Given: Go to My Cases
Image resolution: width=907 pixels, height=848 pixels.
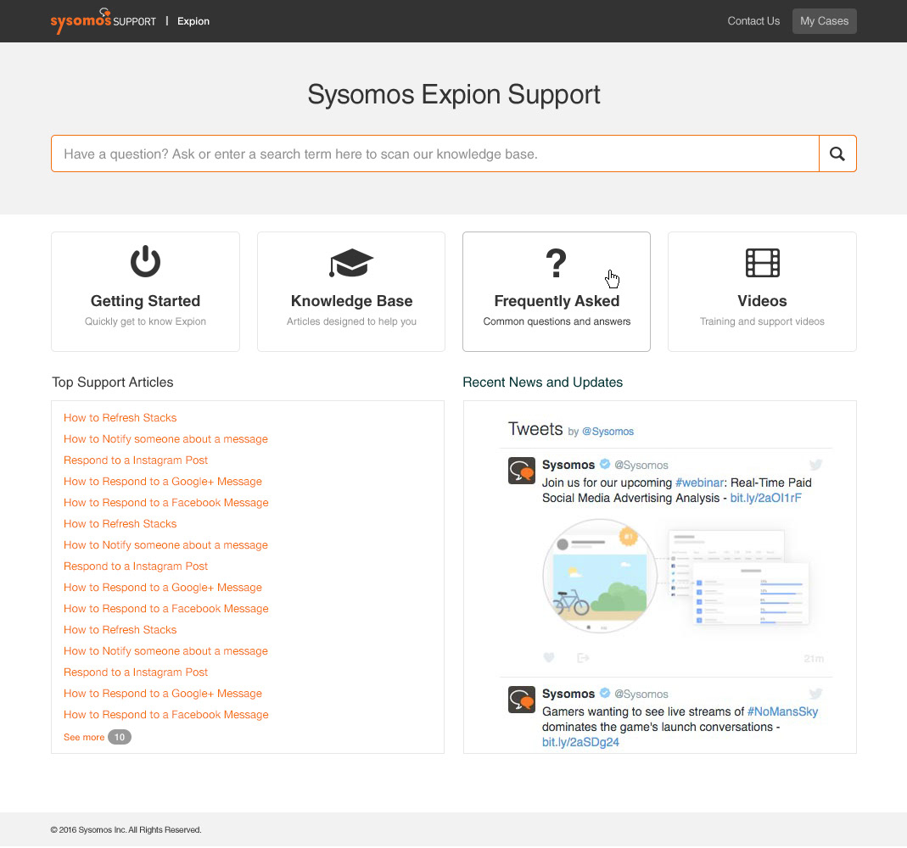Looking at the screenshot, I should [825, 21].
